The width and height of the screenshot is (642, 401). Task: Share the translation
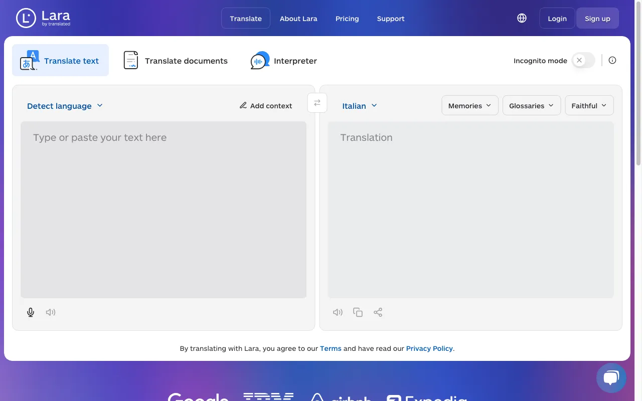[x=378, y=312]
